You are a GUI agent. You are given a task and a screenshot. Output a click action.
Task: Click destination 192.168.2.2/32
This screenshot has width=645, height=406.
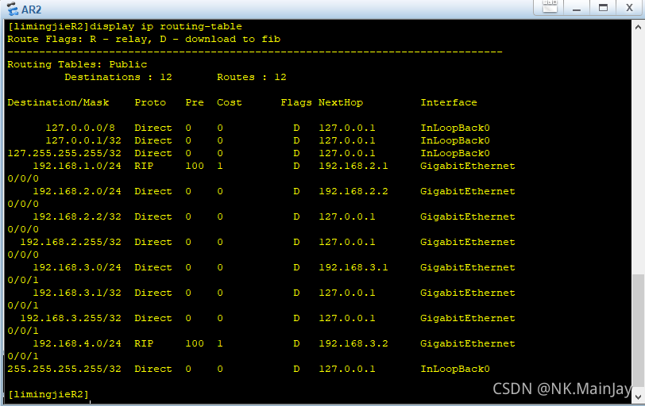pos(77,216)
